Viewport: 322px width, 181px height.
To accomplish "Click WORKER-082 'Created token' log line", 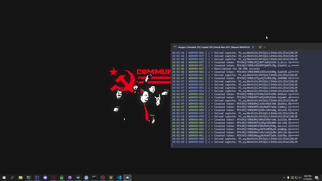I will point(235,120).
